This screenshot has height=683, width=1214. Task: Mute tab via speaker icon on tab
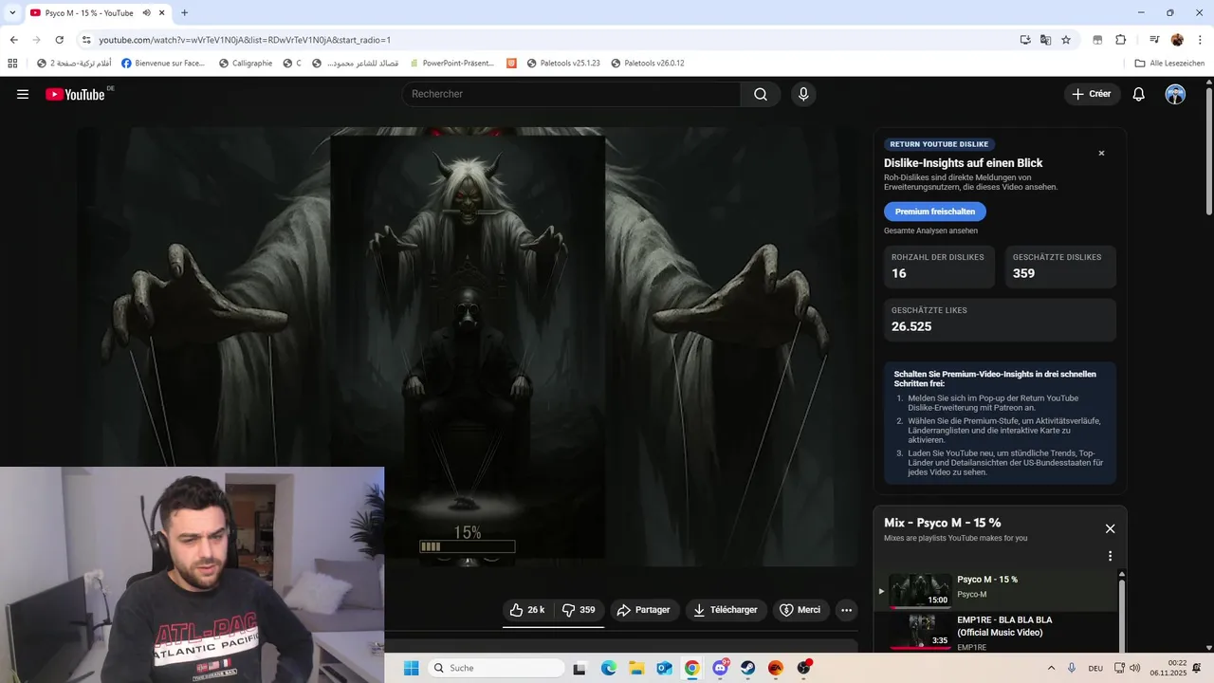click(147, 12)
